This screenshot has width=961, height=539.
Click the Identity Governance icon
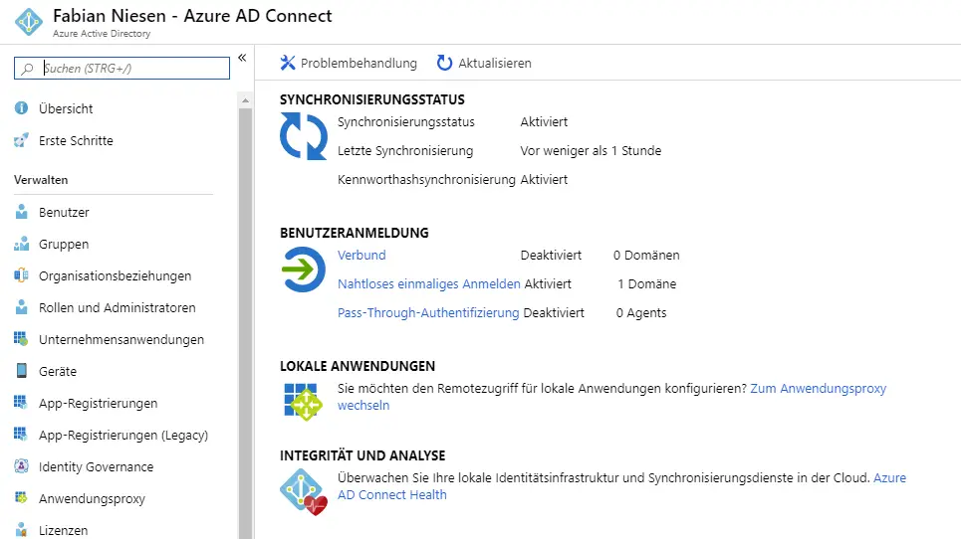tap(22, 466)
